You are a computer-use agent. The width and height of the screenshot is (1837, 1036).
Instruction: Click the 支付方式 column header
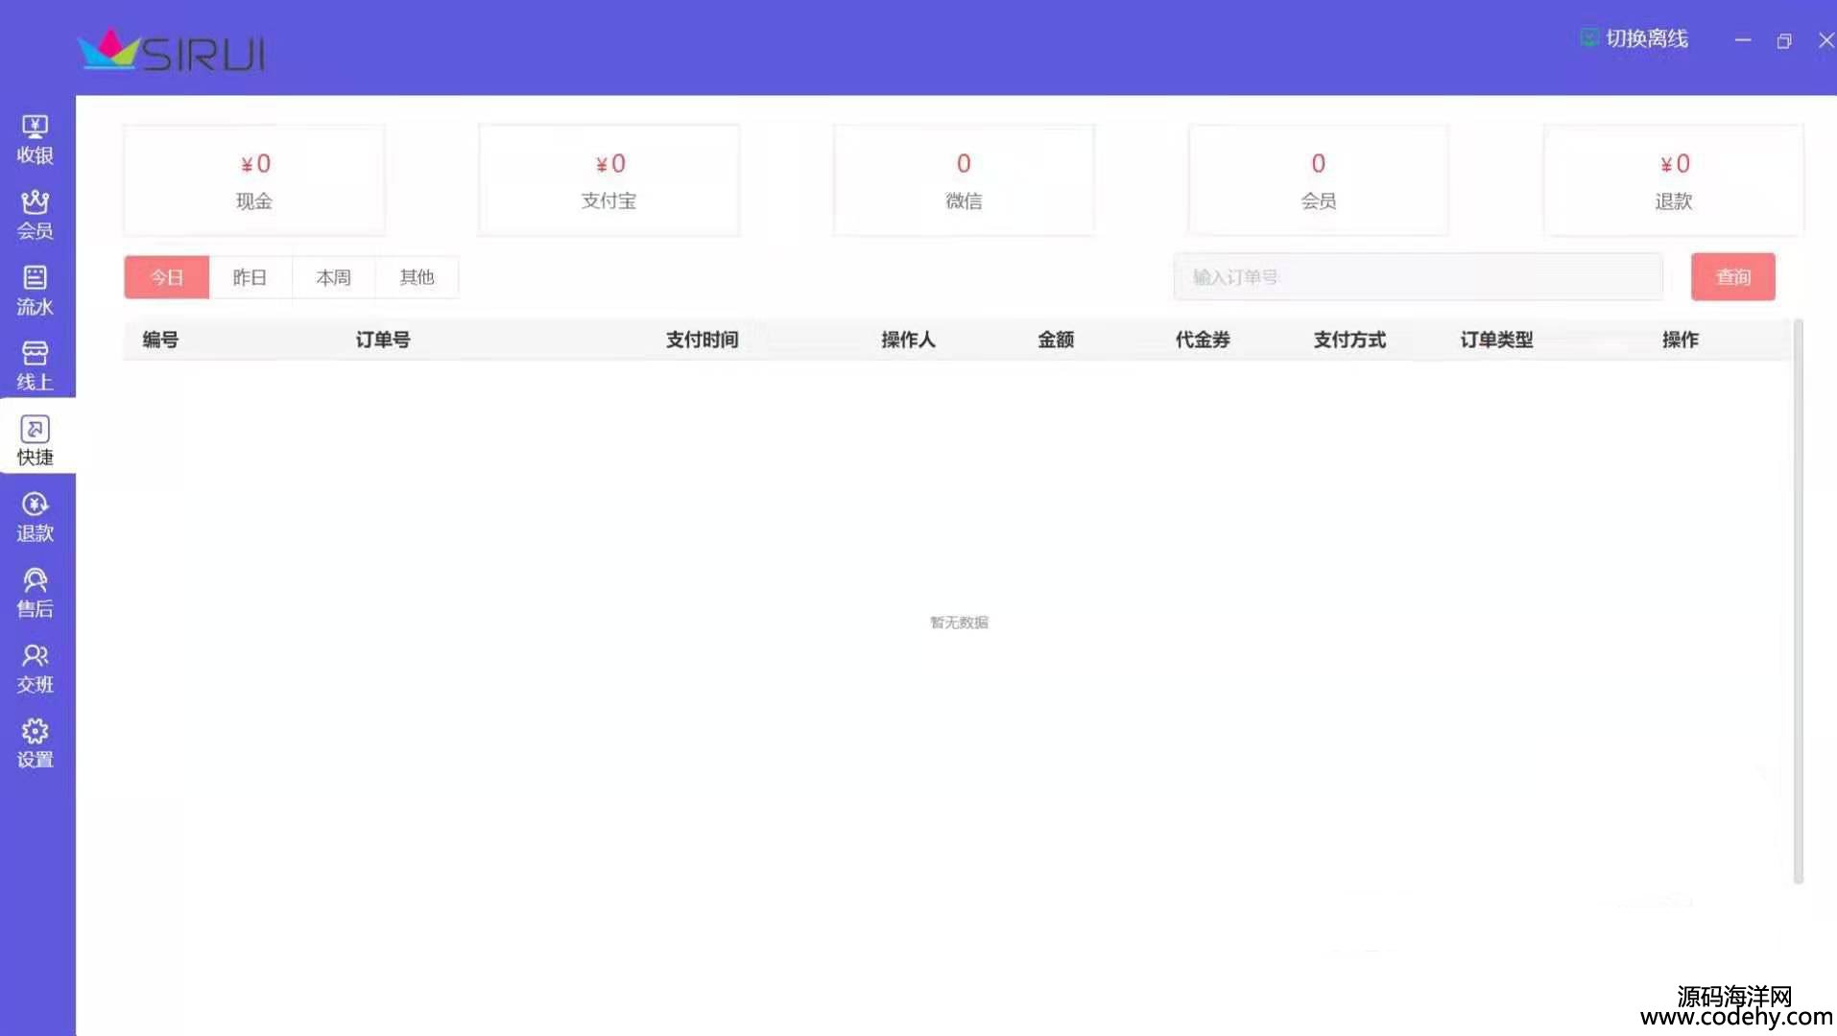click(x=1349, y=340)
